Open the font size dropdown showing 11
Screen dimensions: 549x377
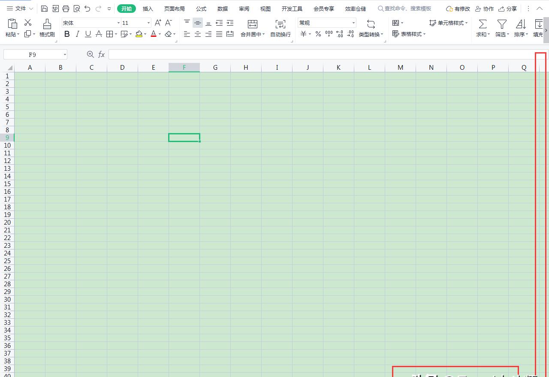click(148, 23)
